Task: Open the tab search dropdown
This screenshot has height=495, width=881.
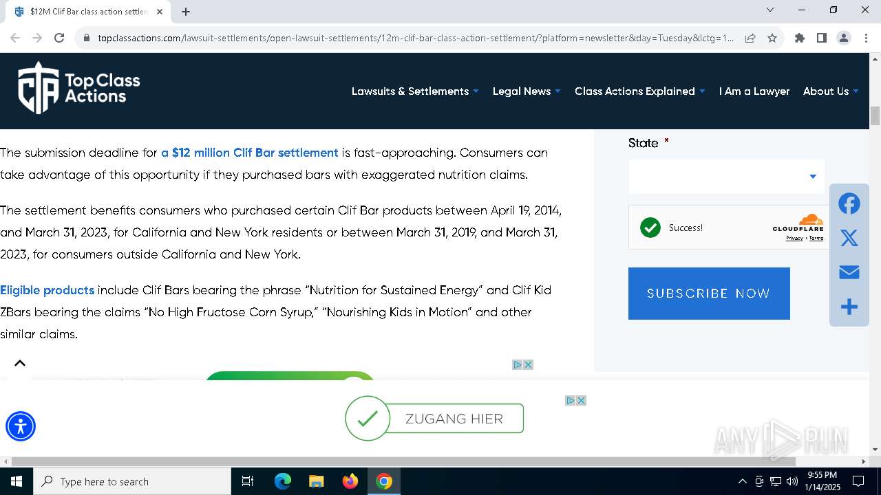Action: click(770, 10)
